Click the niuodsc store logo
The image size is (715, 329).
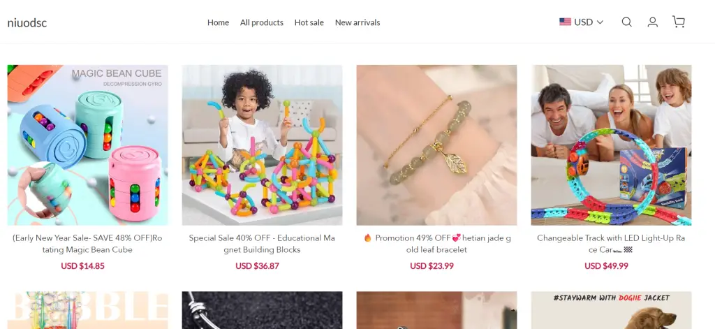pos(27,22)
